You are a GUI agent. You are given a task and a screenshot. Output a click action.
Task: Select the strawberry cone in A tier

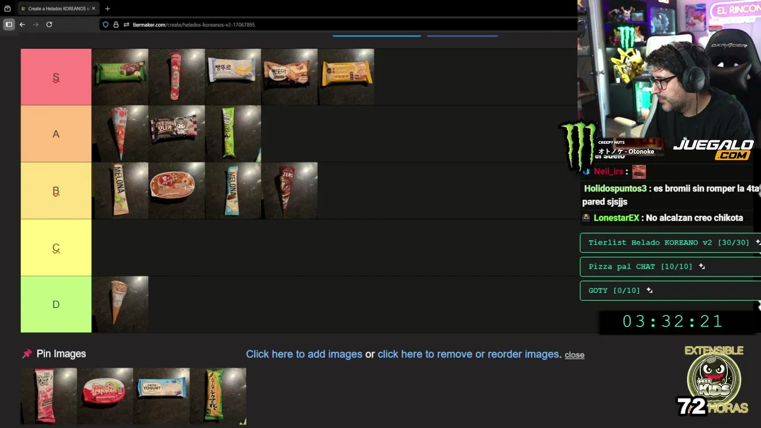pyautogui.click(x=120, y=134)
